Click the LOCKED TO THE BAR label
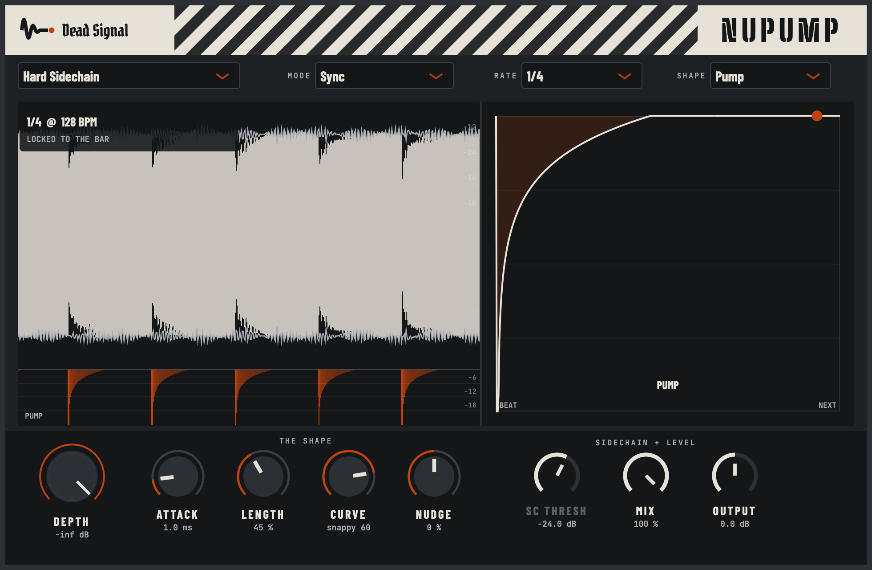Screen dimensions: 872x570 point(68,139)
